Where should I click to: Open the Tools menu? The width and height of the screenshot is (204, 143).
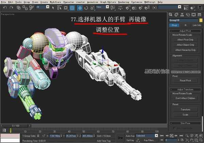coord(18,2)
